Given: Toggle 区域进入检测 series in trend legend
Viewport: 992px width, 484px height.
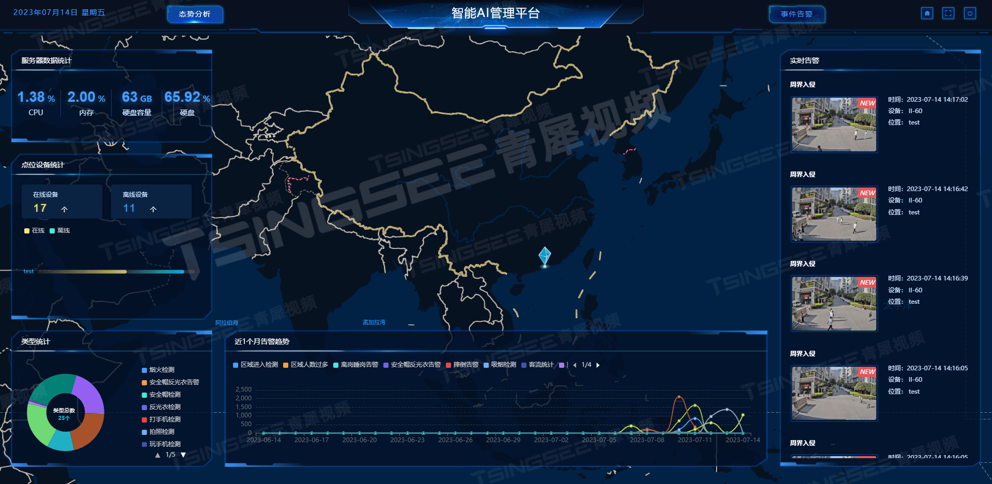Looking at the screenshot, I should (256, 365).
